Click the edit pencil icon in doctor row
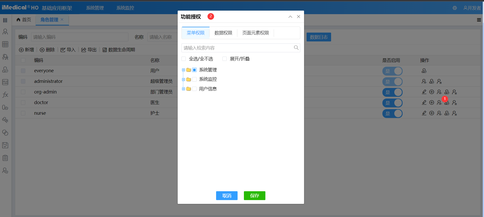The image size is (484, 217). [x=424, y=103]
